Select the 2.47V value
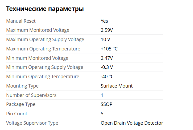193x130 pixels. pos(107,58)
